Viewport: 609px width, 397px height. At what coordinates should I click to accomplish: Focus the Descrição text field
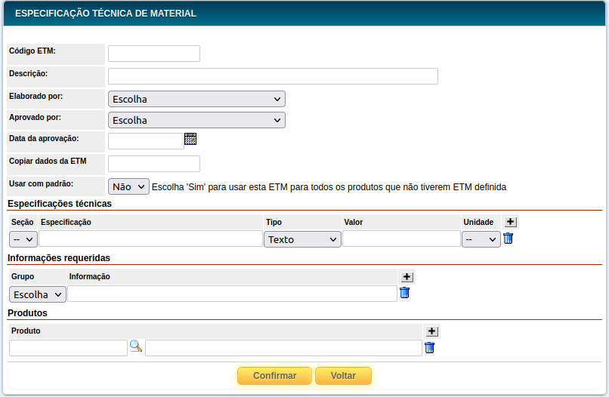click(x=273, y=76)
